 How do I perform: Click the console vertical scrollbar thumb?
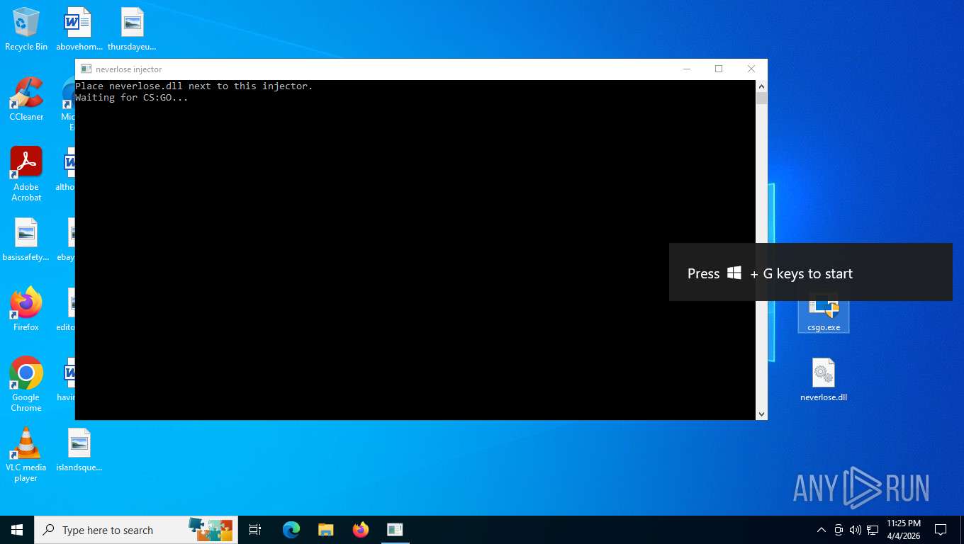point(762,98)
